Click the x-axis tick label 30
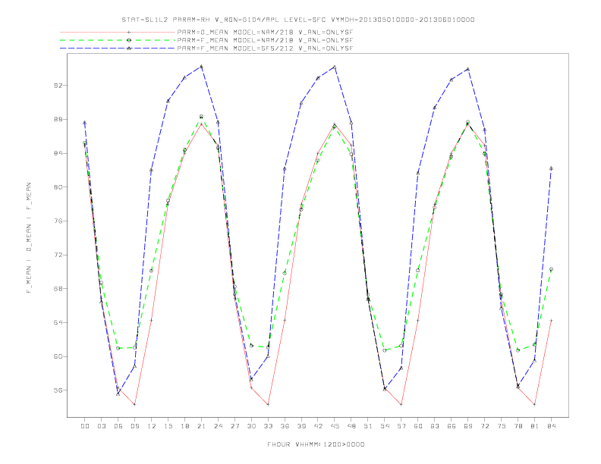The image size is (601, 464). 251,426
